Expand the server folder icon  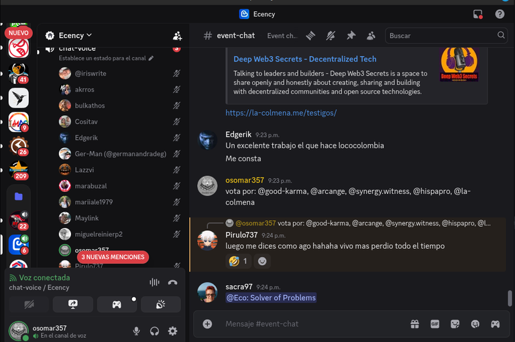[x=18, y=196]
